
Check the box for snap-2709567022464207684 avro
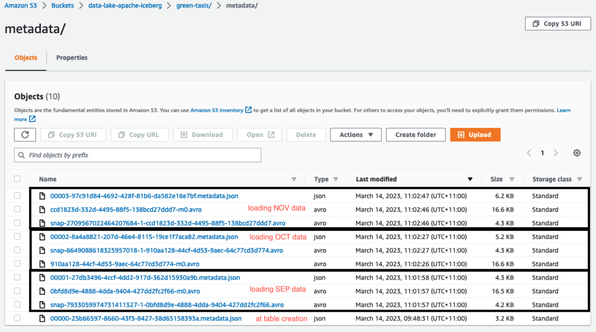point(17,223)
